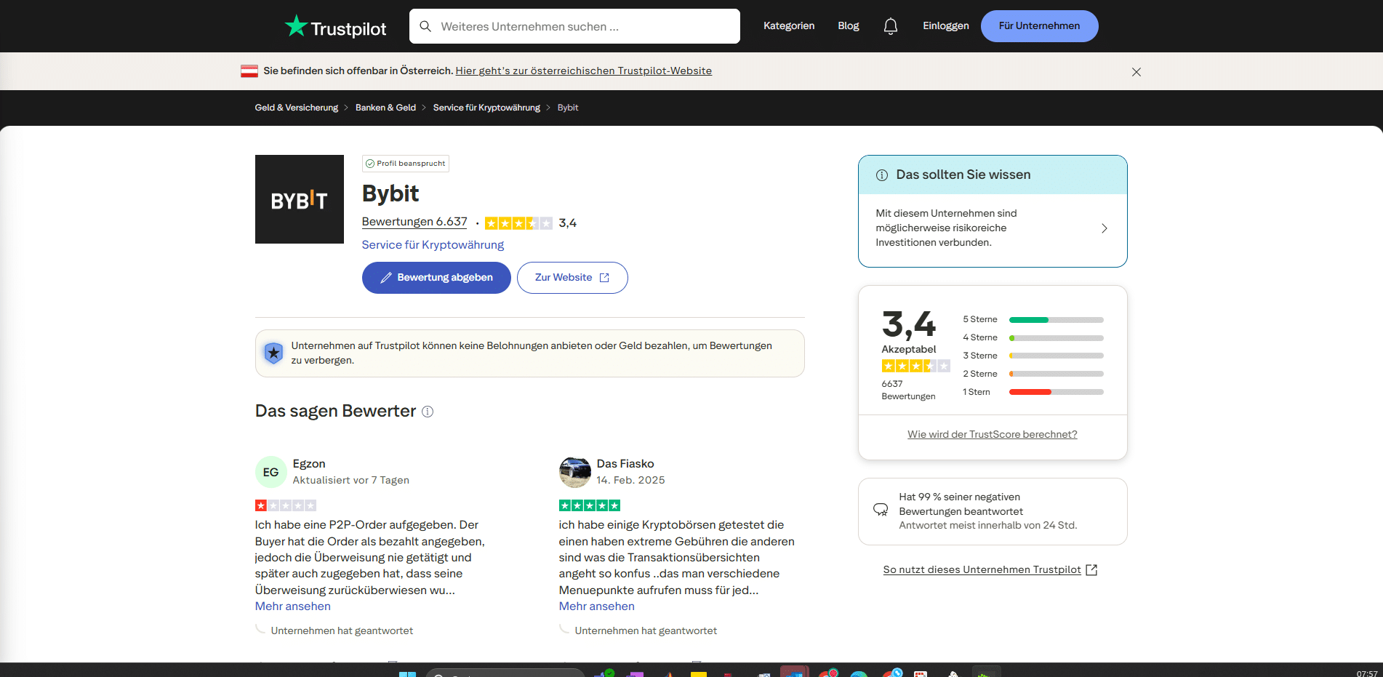Click Das Fiasko's profile picture
Screen dimensions: 1383x677
click(574, 472)
